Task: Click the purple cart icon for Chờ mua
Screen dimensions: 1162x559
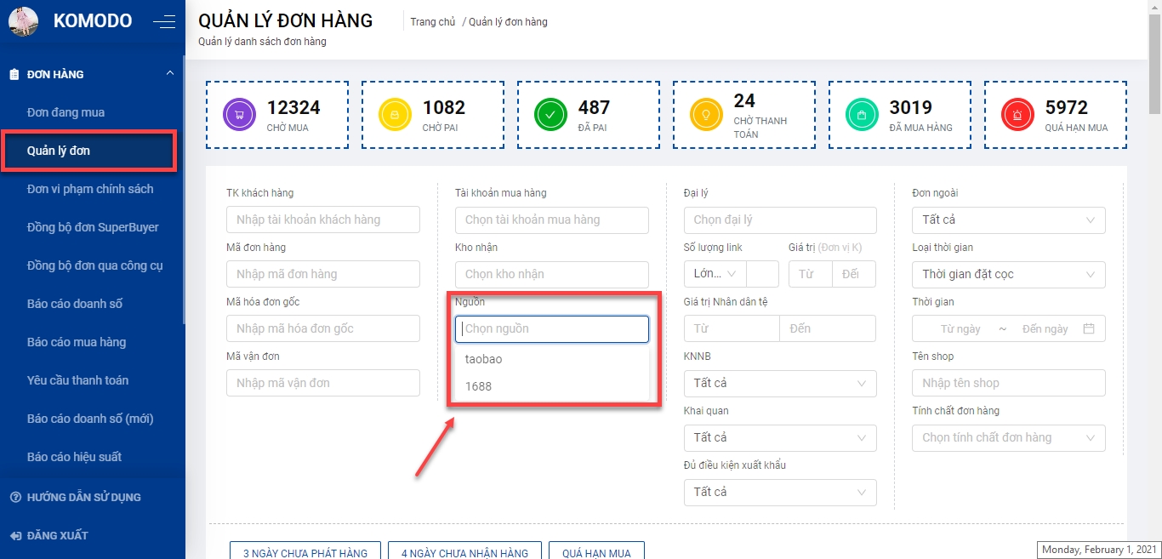Action: tap(239, 114)
